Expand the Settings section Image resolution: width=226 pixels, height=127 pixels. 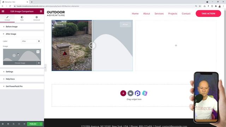pos(22,72)
